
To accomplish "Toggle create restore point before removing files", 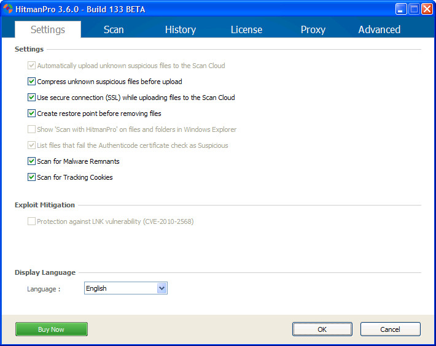I will (x=31, y=113).
